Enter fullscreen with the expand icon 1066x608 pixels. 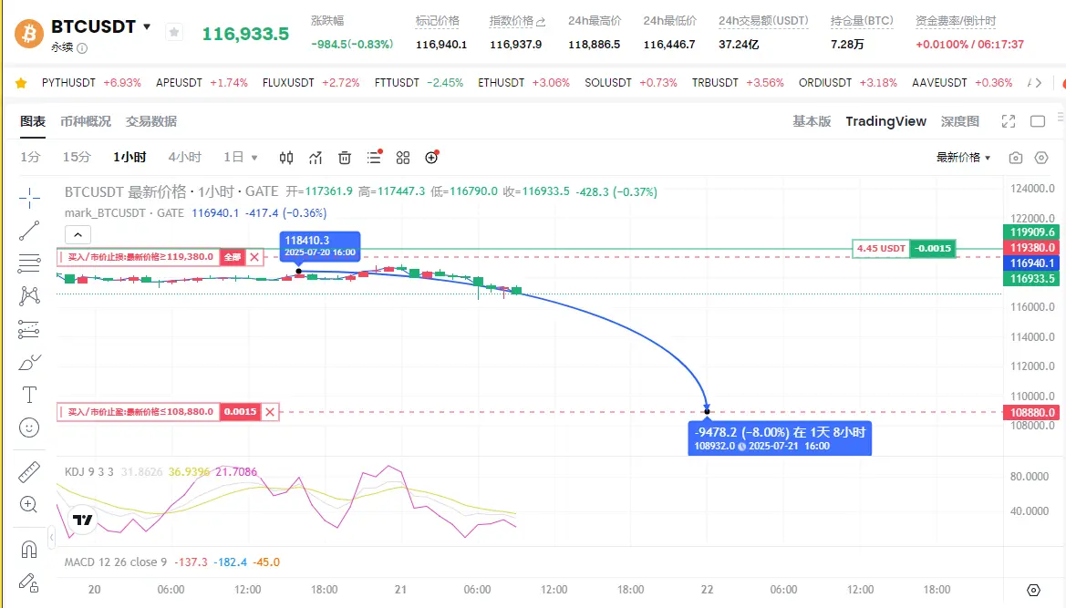(x=1009, y=121)
